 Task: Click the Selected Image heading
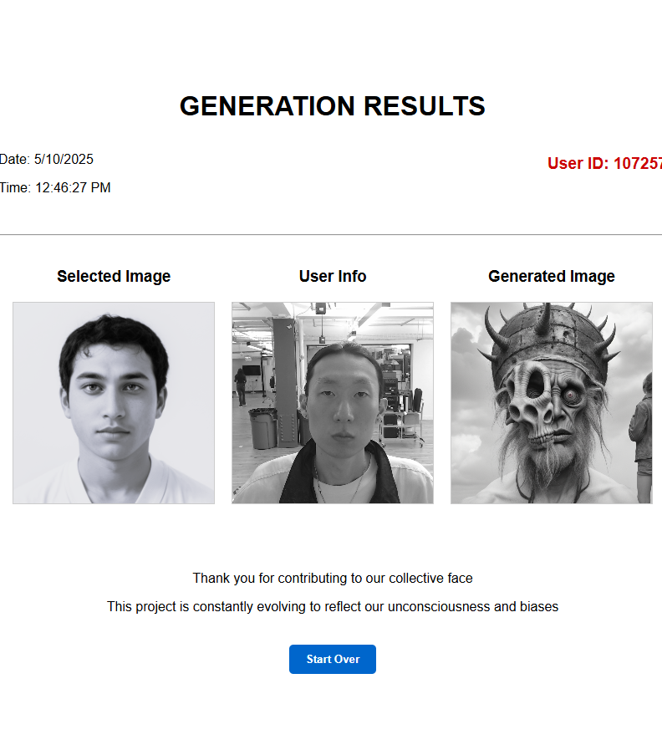[x=114, y=276]
